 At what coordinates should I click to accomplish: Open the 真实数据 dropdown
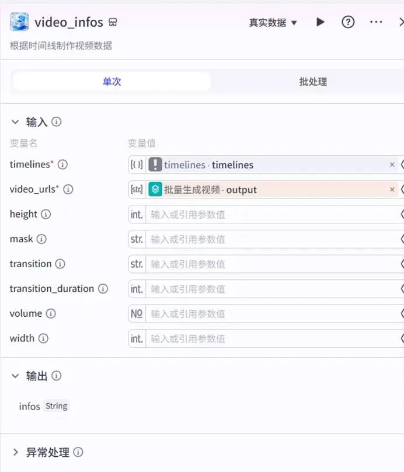click(273, 23)
